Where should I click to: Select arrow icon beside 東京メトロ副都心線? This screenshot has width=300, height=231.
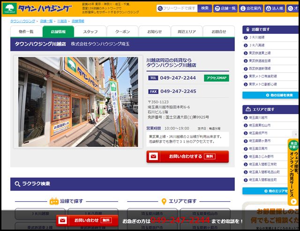246,85
